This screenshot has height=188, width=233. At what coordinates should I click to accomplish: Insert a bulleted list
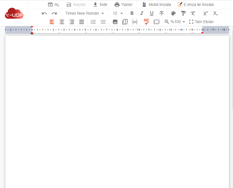click(103, 22)
